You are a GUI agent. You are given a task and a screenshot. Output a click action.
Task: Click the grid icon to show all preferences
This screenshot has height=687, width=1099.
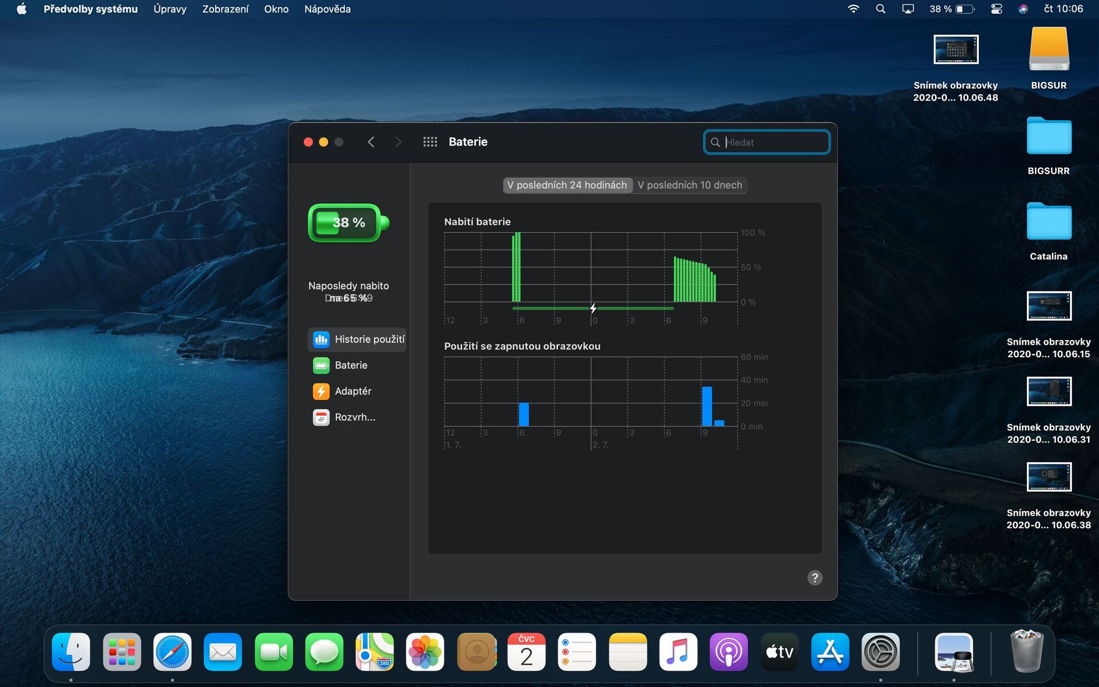pos(430,141)
